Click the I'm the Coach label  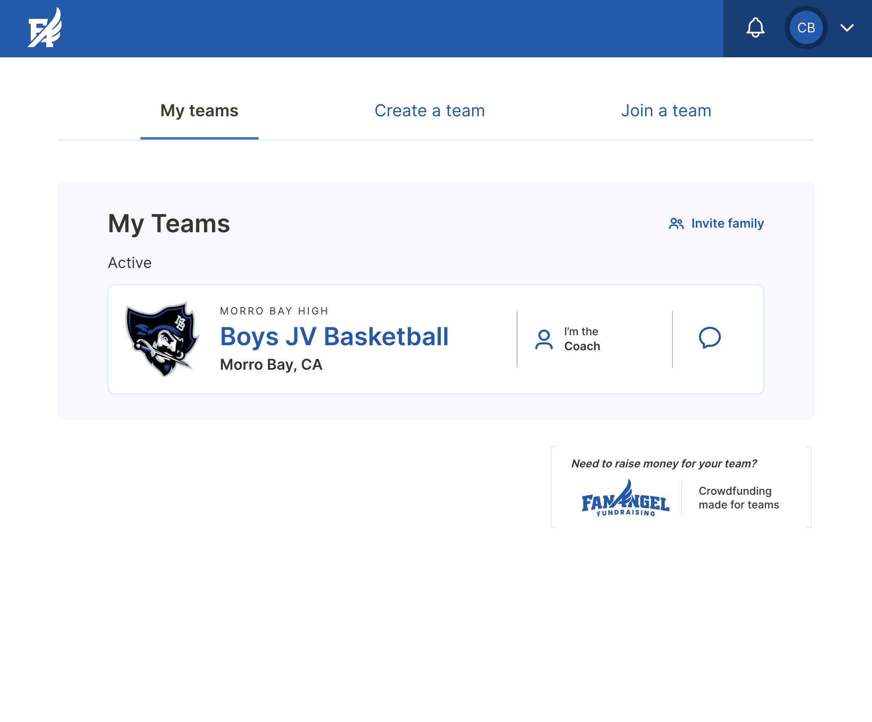coord(582,339)
